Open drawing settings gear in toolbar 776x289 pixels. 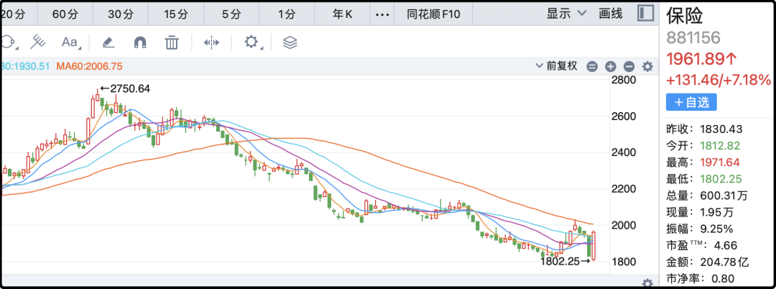pyautogui.click(x=252, y=42)
